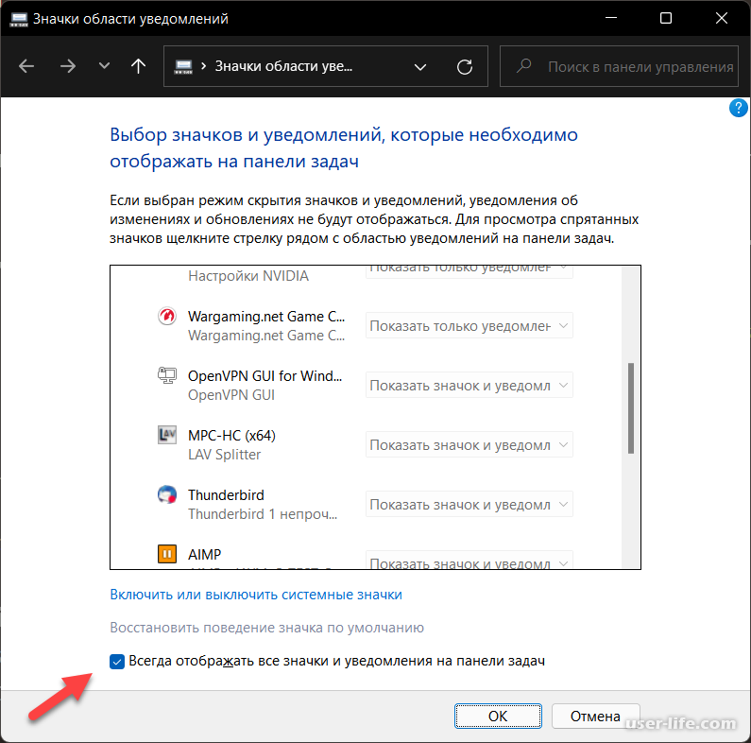This screenshot has width=751, height=743.
Task: Open recent locations chevron in navigation bar
Action: (104, 65)
